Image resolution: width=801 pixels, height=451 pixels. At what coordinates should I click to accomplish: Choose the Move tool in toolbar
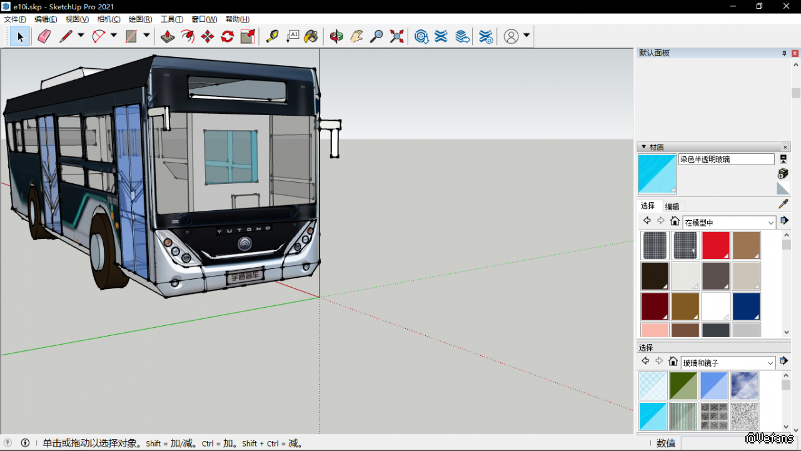pos(208,36)
